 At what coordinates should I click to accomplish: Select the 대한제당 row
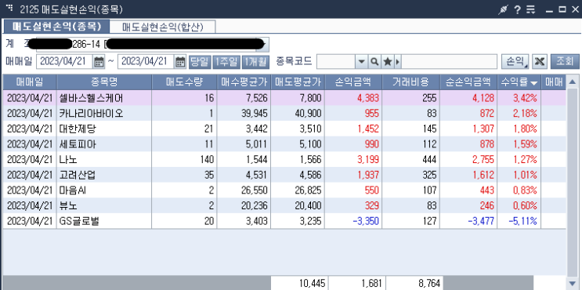[284, 129]
